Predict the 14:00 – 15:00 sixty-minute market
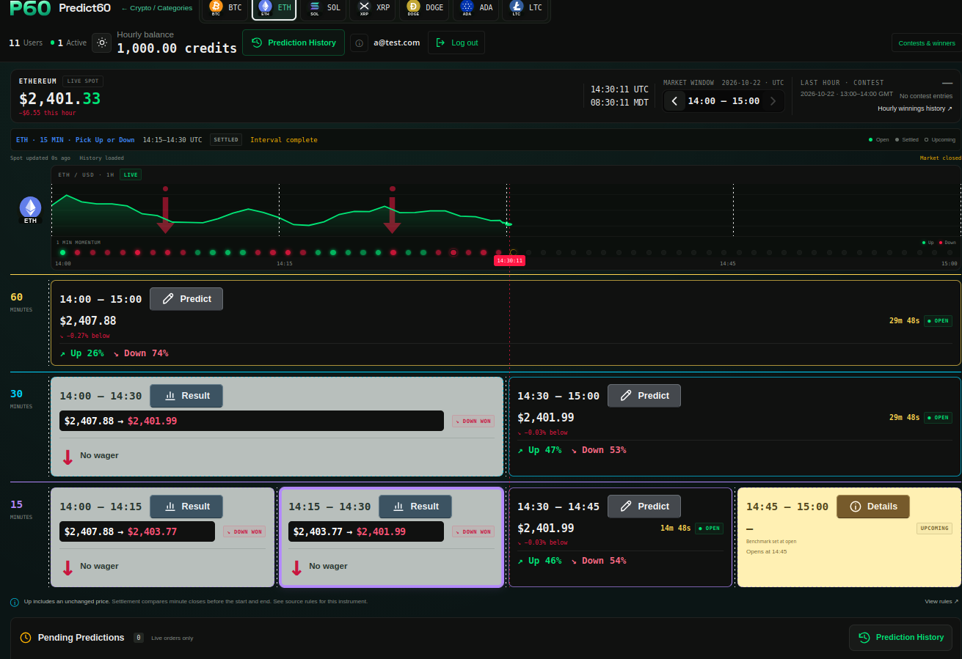Image resolution: width=962 pixels, height=659 pixels. coord(186,299)
